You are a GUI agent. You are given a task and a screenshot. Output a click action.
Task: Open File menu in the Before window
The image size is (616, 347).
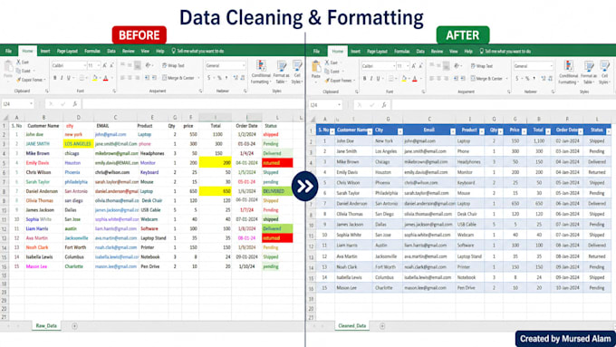coord(9,51)
